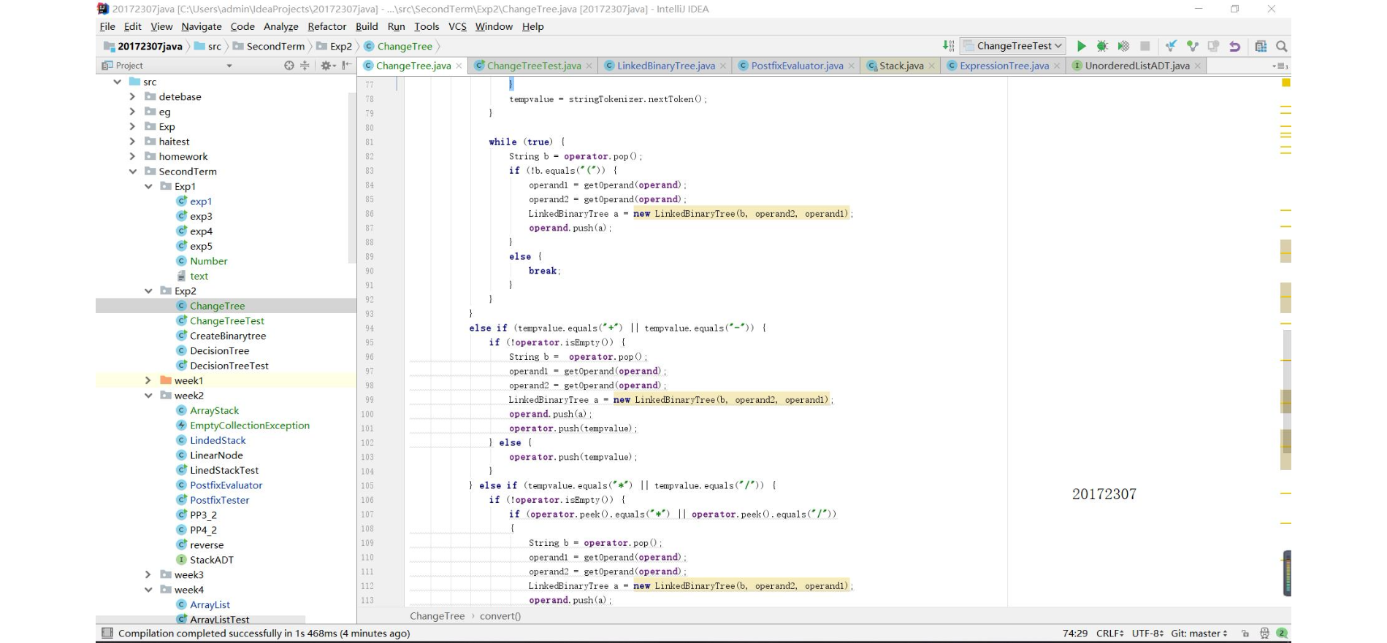Open the Navigate menu
The height and width of the screenshot is (643, 1387).
[x=202, y=26]
